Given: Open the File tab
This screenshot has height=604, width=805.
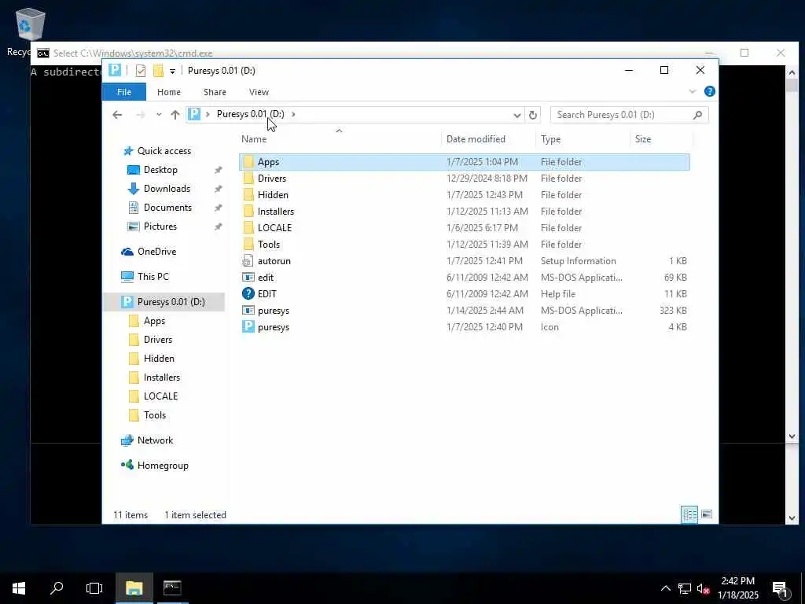Looking at the screenshot, I should pyautogui.click(x=124, y=92).
